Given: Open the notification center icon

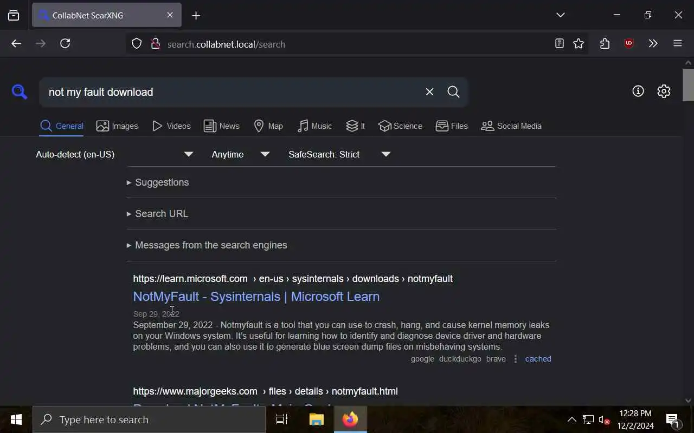Looking at the screenshot, I should tap(673, 419).
